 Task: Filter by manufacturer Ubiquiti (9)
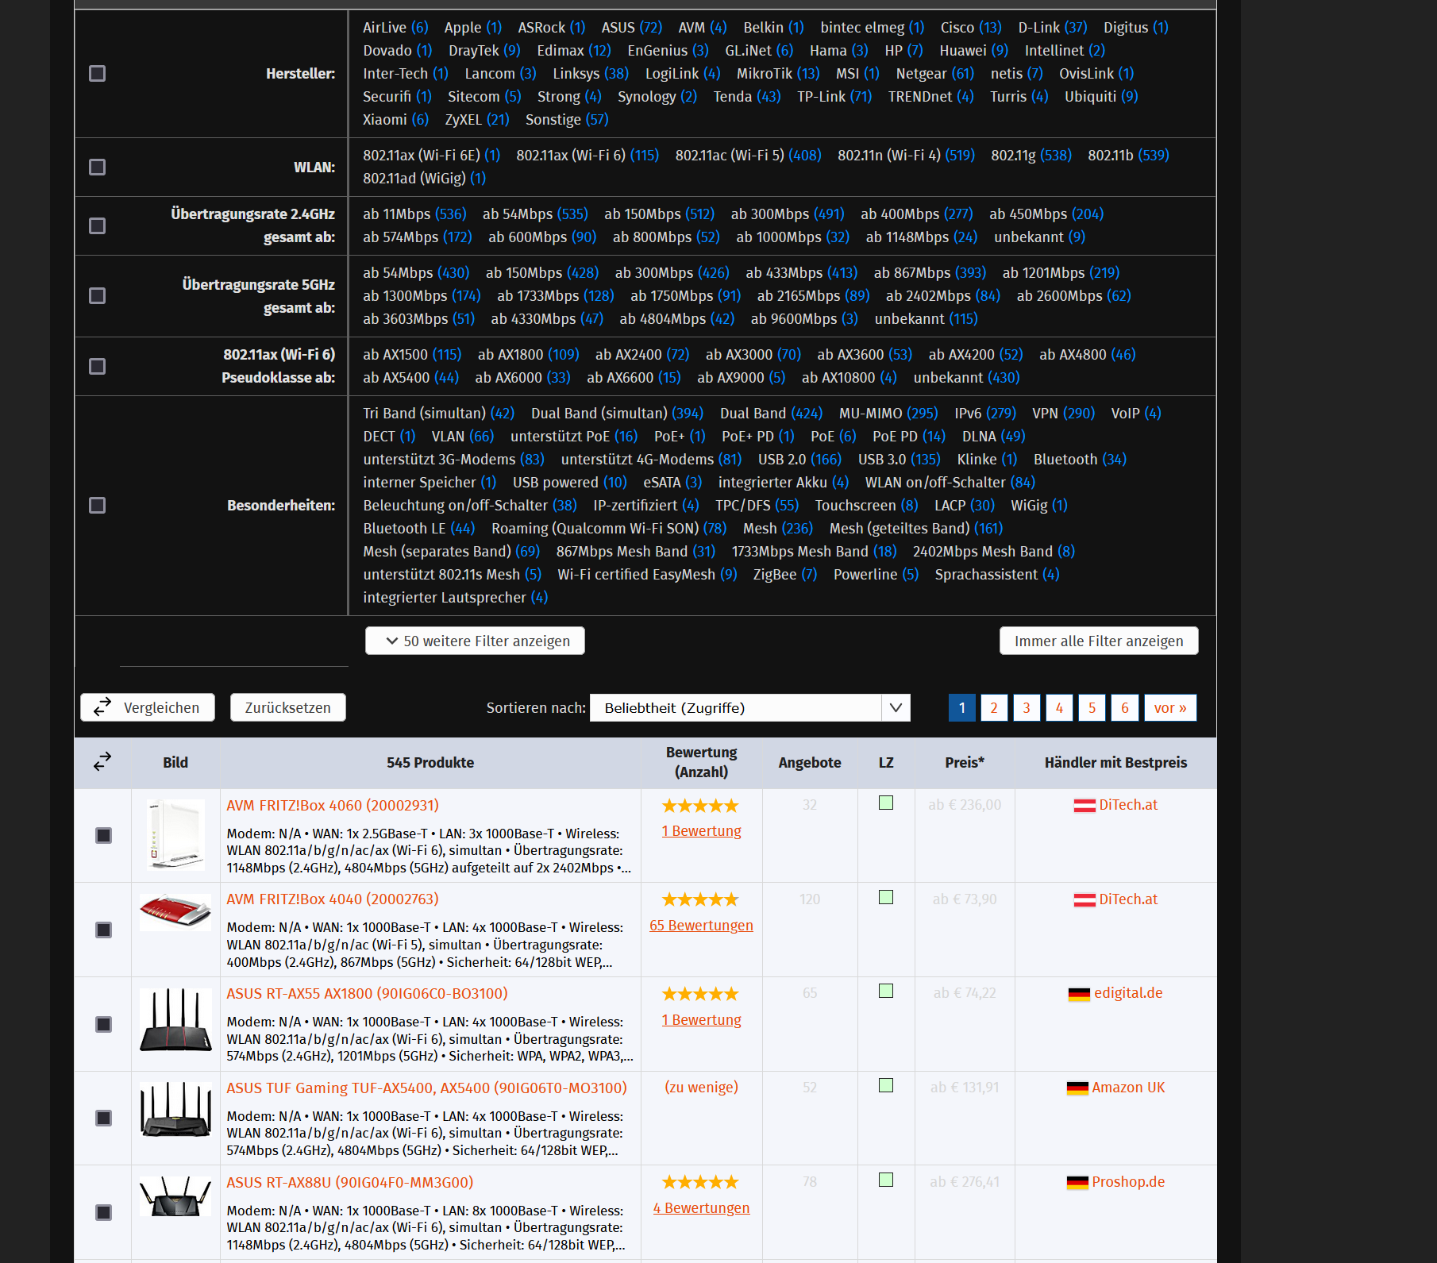(x=1101, y=96)
